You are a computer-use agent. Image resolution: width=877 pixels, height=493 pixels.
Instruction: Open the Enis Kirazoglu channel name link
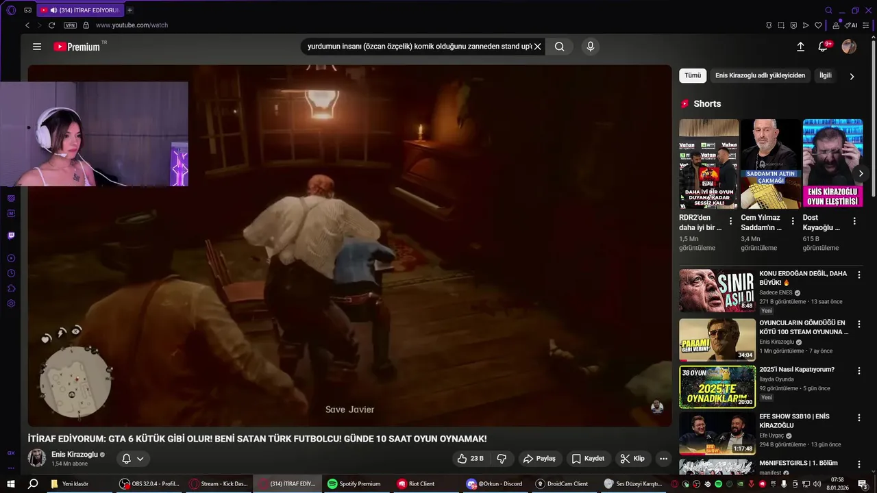(x=75, y=455)
